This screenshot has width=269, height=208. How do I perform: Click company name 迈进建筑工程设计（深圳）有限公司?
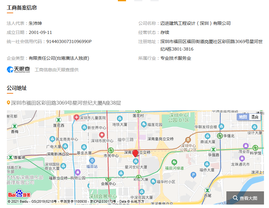[195, 23]
